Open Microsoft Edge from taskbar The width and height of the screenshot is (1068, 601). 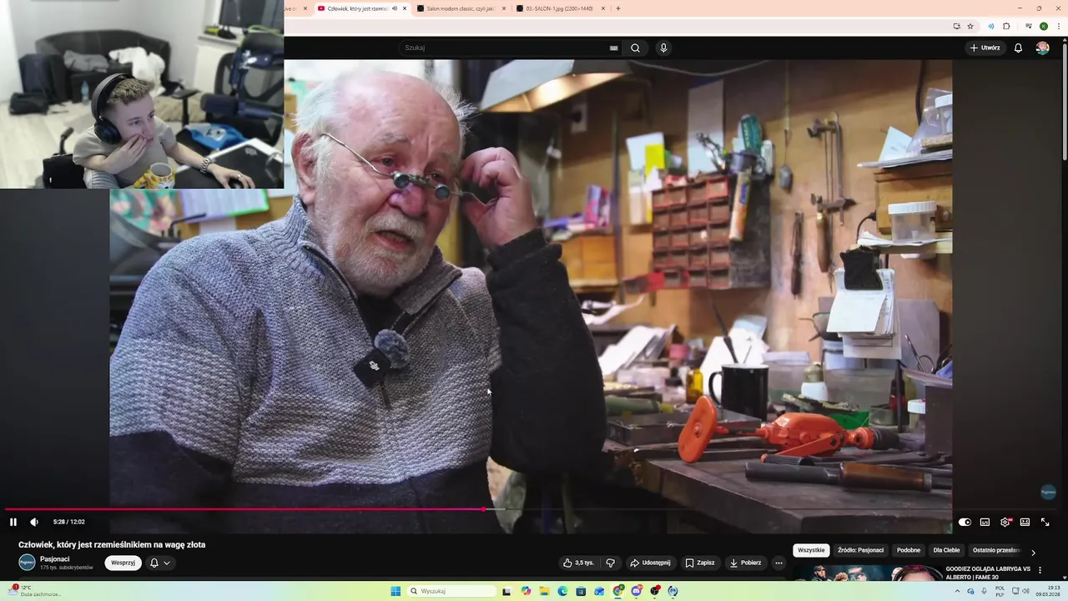562,591
